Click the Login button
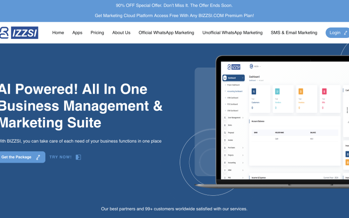349x218 pixels. click(337, 33)
